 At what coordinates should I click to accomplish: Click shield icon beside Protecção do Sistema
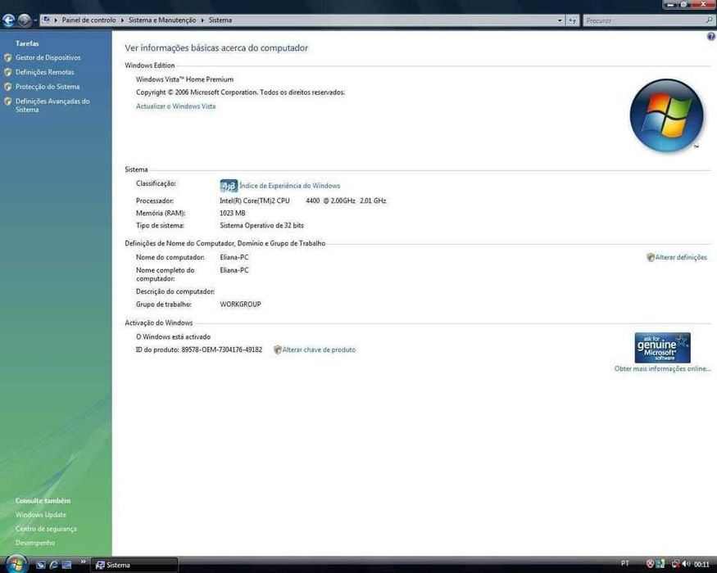[x=7, y=87]
